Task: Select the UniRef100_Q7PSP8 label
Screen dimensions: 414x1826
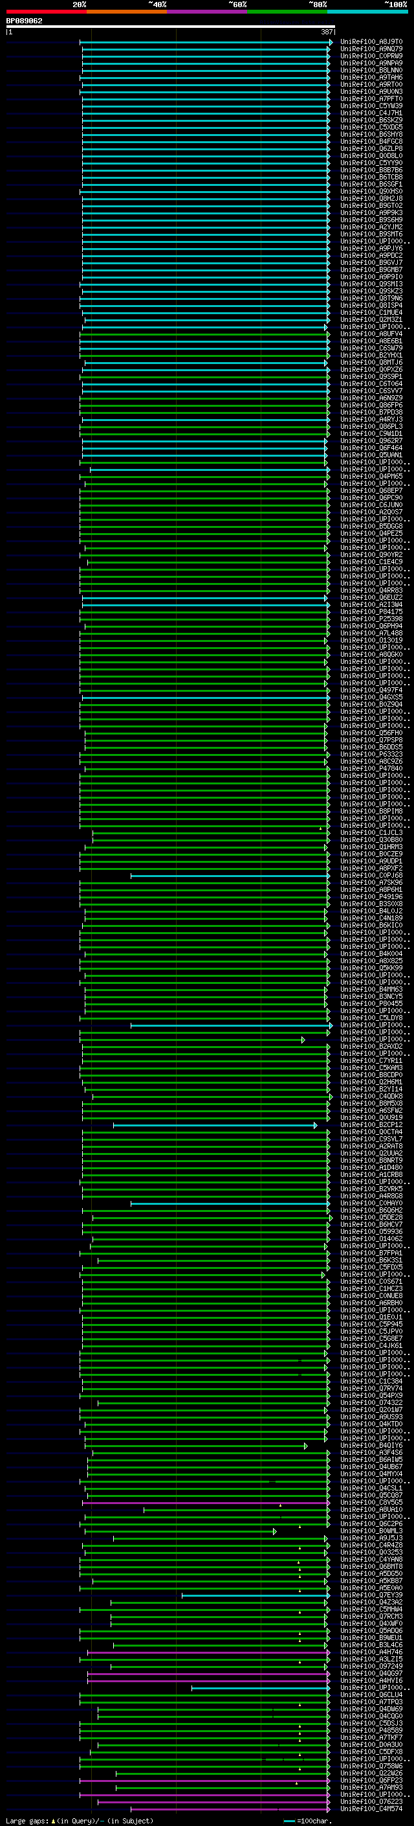Action: [x=371, y=740]
